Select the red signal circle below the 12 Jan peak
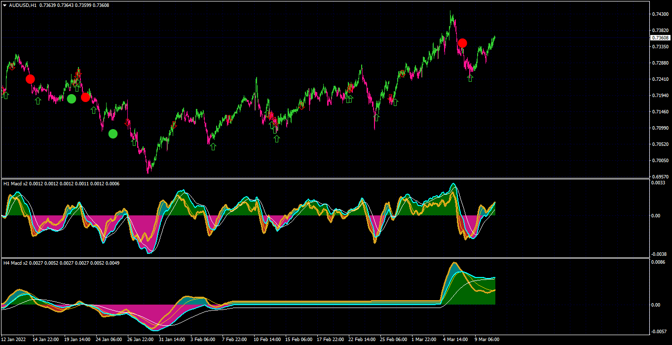This screenshot has width=672, height=345. [x=30, y=79]
